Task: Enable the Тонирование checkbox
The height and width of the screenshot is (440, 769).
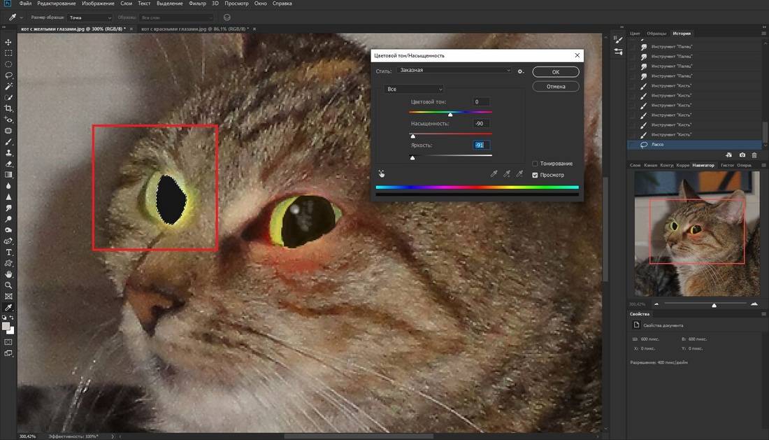Action: pyautogui.click(x=536, y=164)
